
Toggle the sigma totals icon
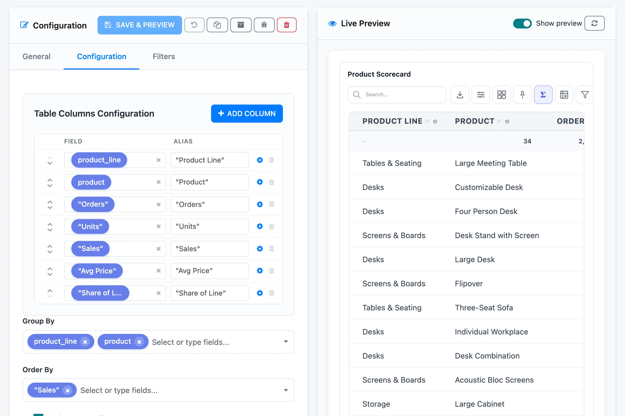pyautogui.click(x=543, y=95)
